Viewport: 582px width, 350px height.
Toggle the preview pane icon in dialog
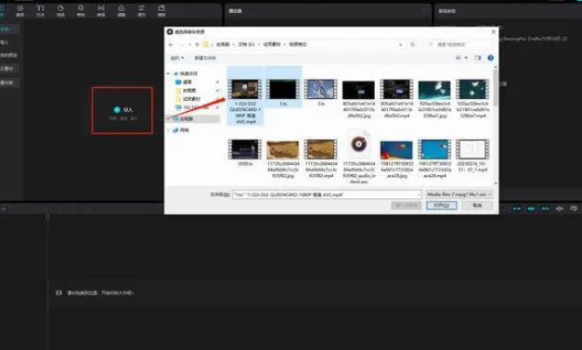[x=478, y=57]
